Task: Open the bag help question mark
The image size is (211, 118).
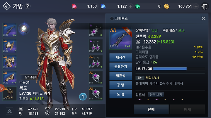Action: pos(28,6)
